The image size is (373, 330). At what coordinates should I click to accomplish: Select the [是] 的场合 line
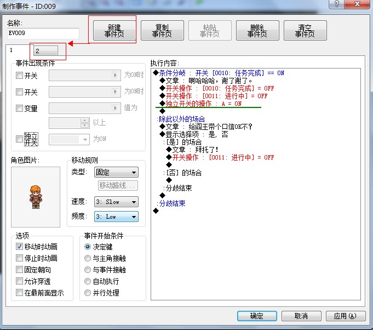pos(182,142)
